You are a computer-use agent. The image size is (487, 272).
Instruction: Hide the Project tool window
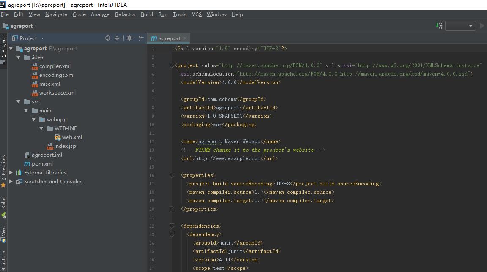click(x=141, y=38)
